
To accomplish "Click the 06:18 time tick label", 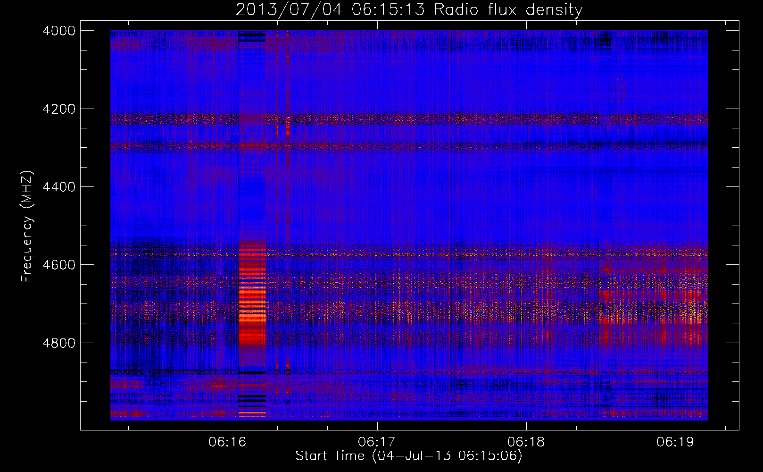I will (x=526, y=442).
